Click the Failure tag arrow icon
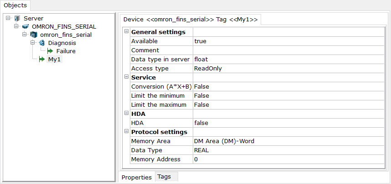 [50, 51]
